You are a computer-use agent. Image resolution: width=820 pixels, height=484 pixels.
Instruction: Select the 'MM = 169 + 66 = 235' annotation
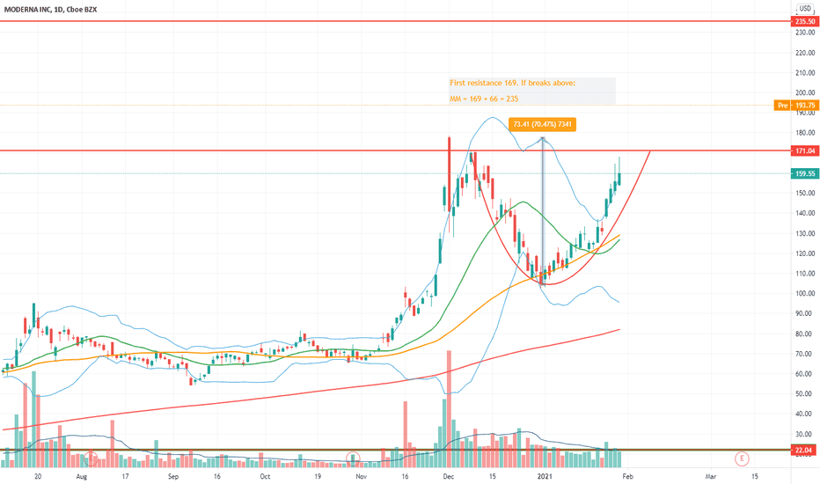[x=484, y=99]
